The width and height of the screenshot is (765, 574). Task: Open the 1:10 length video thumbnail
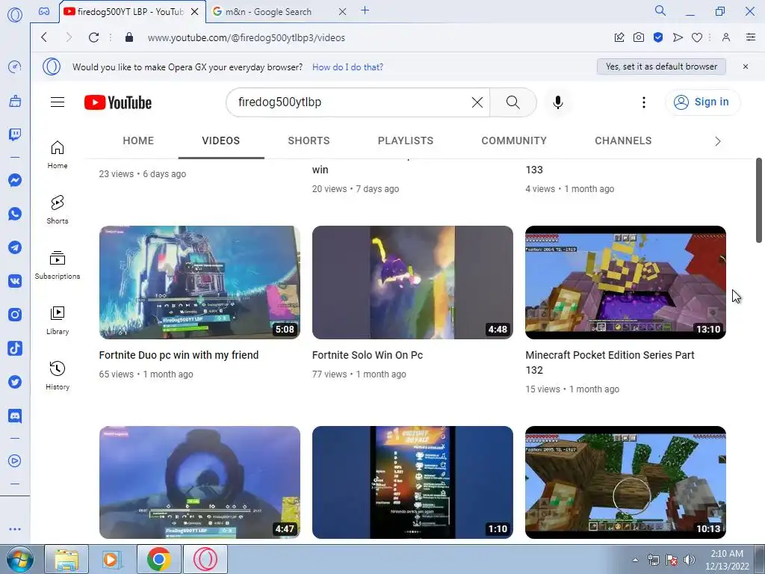[412, 482]
